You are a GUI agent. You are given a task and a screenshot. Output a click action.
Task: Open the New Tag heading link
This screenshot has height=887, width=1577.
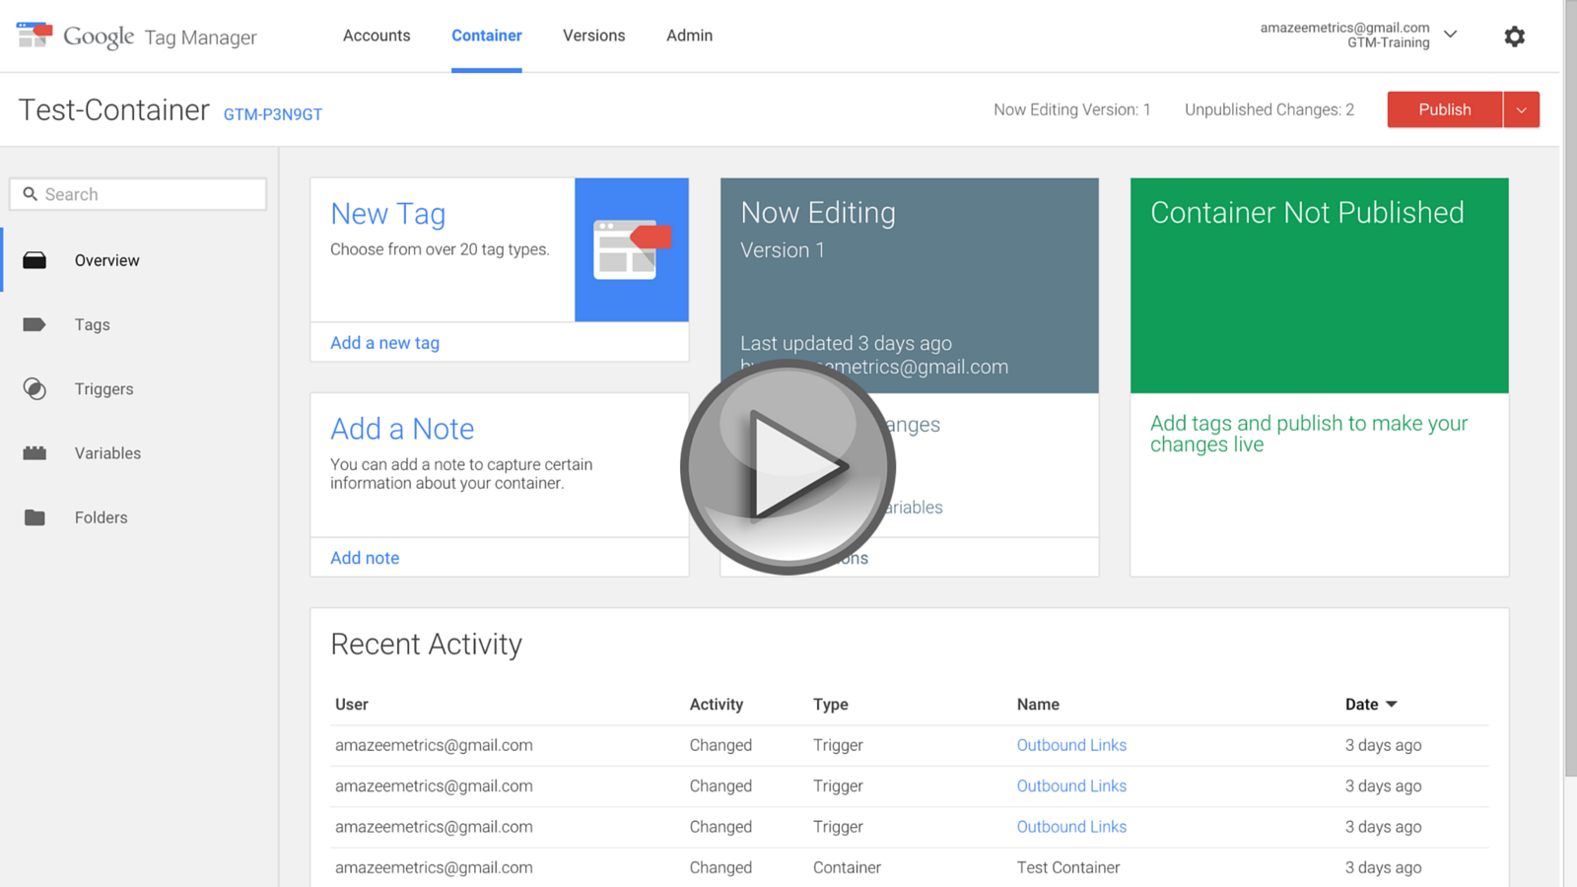[388, 214]
